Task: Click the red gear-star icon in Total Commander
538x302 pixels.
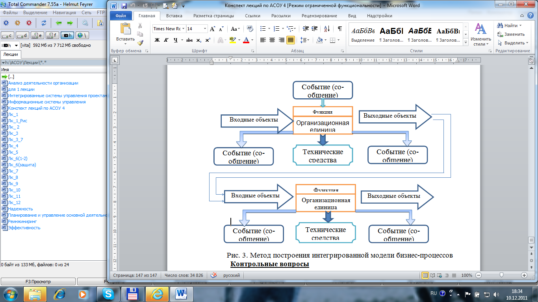Action: pyautogui.click(x=29, y=23)
